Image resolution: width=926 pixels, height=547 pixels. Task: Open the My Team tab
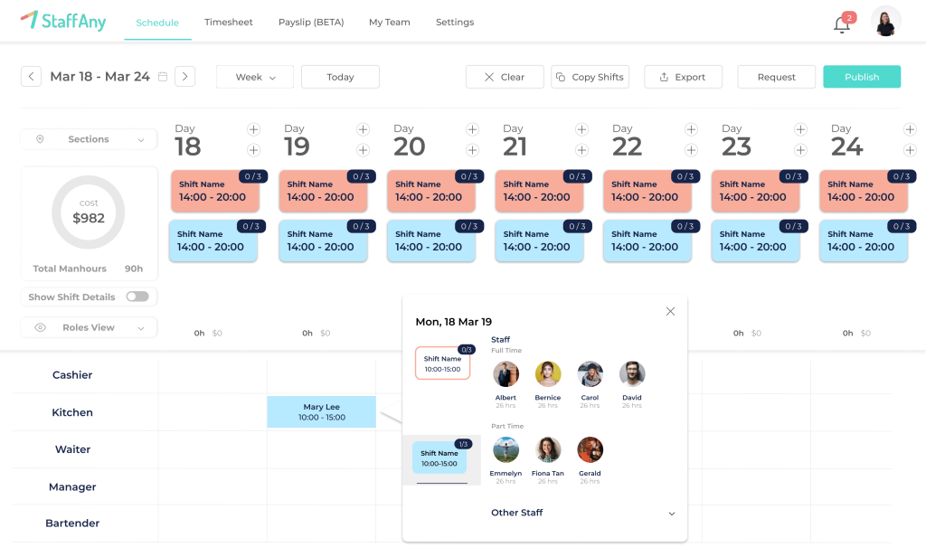point(390,23)
